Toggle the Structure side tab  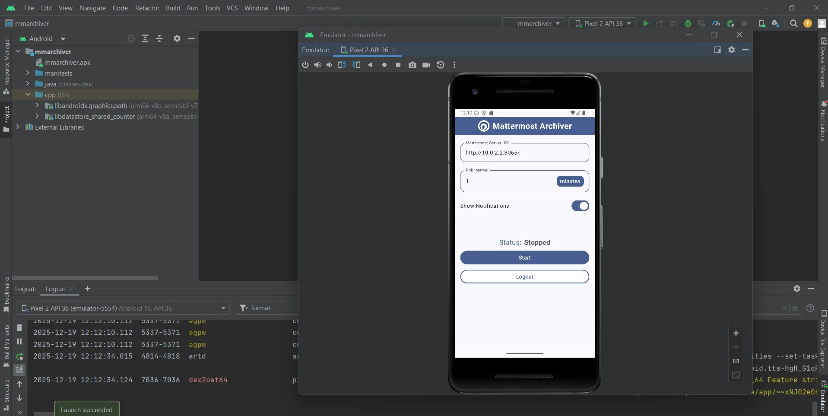click(6, 395)
